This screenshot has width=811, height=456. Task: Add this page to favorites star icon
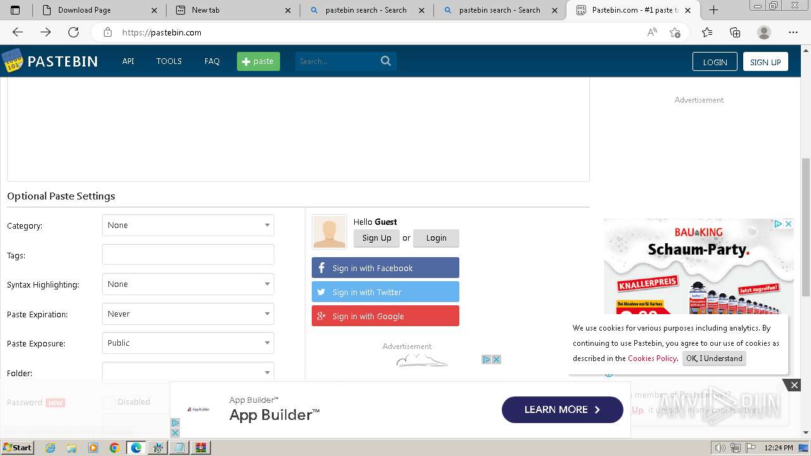coord(675,32)
